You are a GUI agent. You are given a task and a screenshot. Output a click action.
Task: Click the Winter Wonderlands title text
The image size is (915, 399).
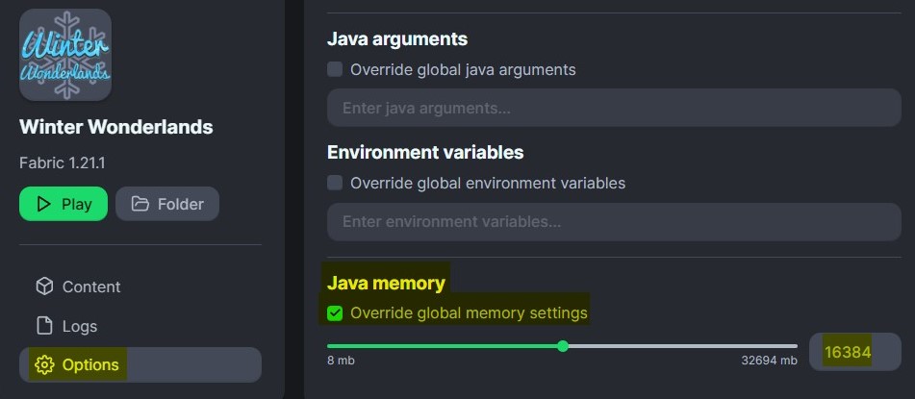[116, 127]
